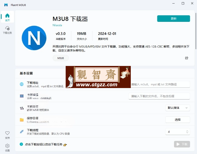Click the camera icon in media stream row
Screen dimensions: 197x154
click(22, 108)
